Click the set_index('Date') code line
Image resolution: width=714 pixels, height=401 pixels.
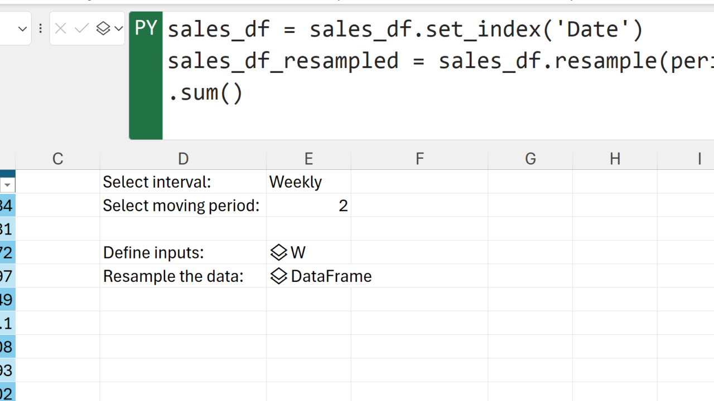[406, 29]
